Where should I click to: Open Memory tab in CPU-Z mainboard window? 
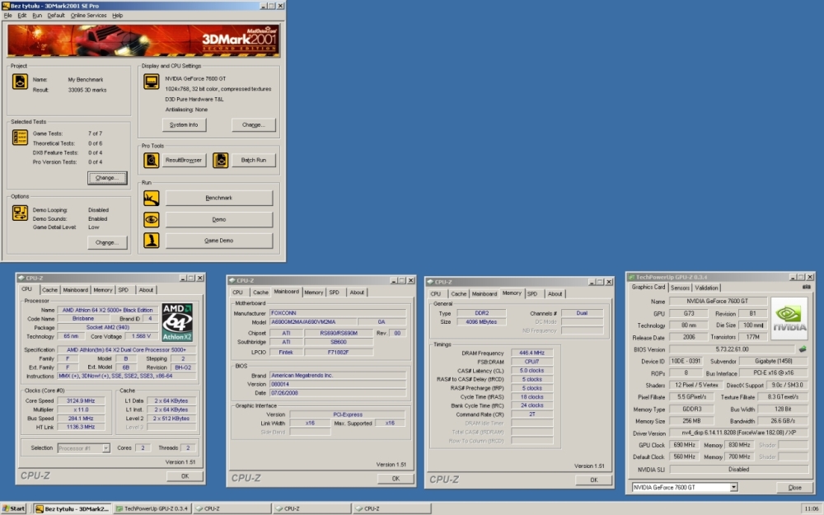(314, 293)
